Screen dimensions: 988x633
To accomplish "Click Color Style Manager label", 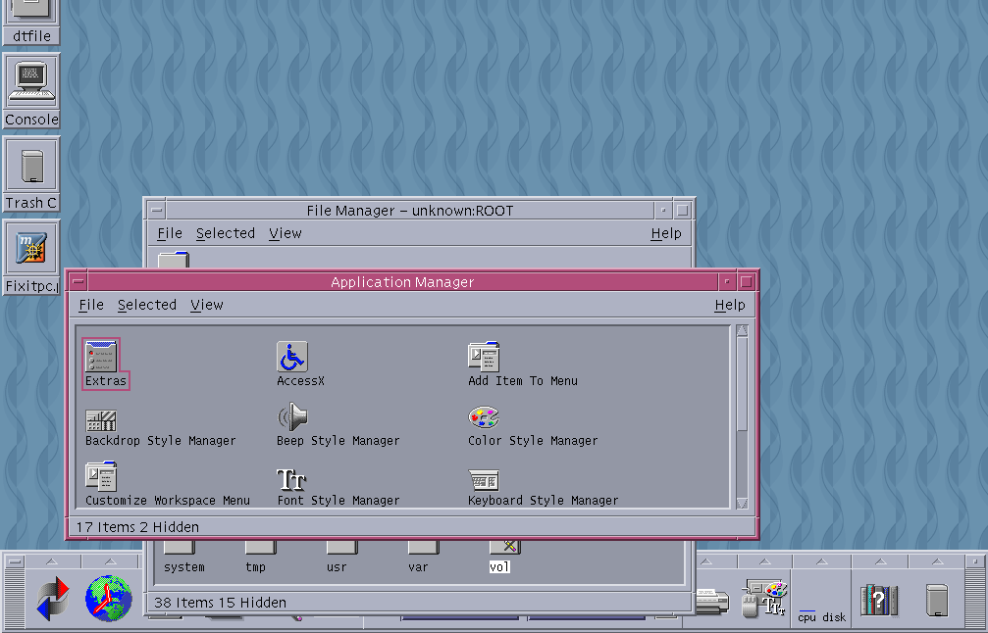I will pos(533,441).
